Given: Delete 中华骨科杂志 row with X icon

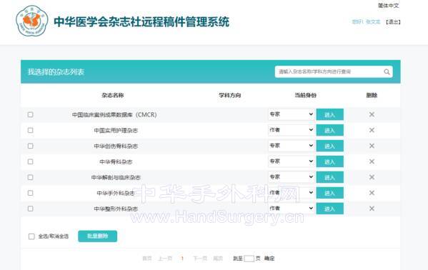Looking at the screenshot, I should click(372, 161).
